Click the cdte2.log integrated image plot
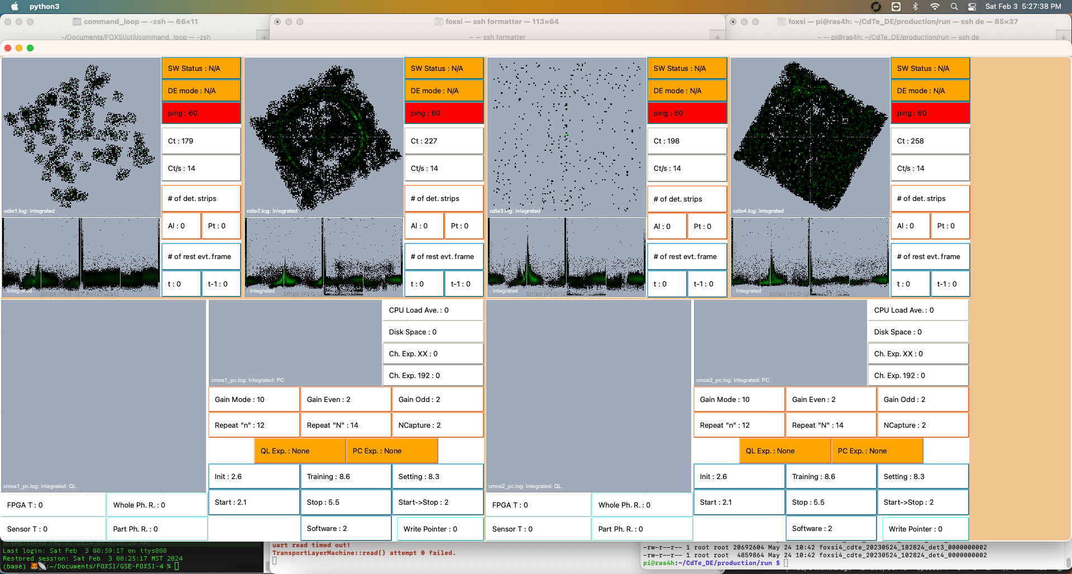This screenshot has height=574, width=1072. (324, 137)
